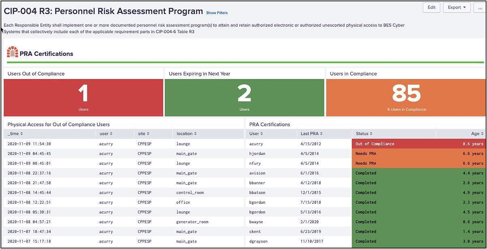This screenshot has width=487, height=249.
Task: Sort by Status column
Action: point(364,134)
